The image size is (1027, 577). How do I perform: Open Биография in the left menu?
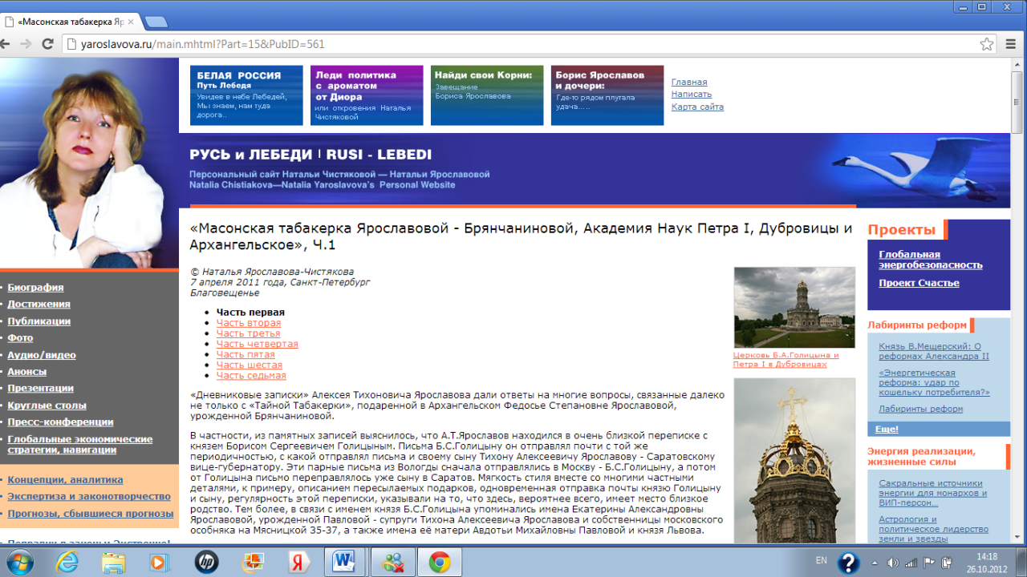tap(35, 287)
